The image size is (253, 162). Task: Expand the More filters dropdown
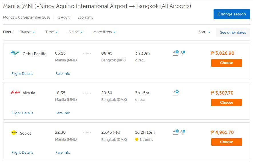[105, 32]
